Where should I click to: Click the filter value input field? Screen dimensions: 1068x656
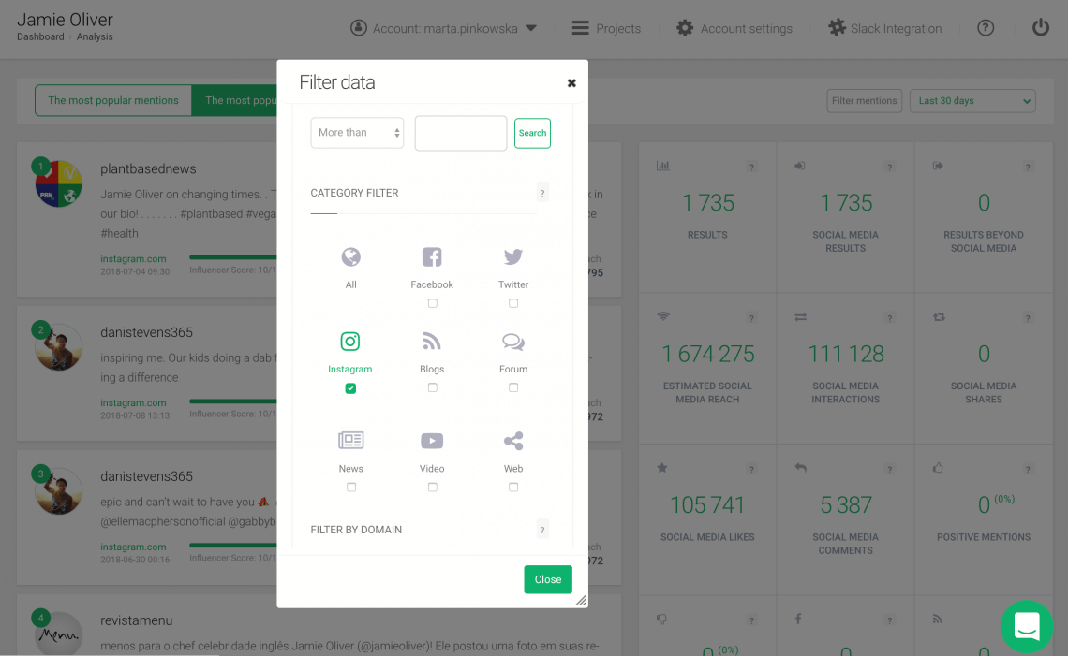coord(460,134)
